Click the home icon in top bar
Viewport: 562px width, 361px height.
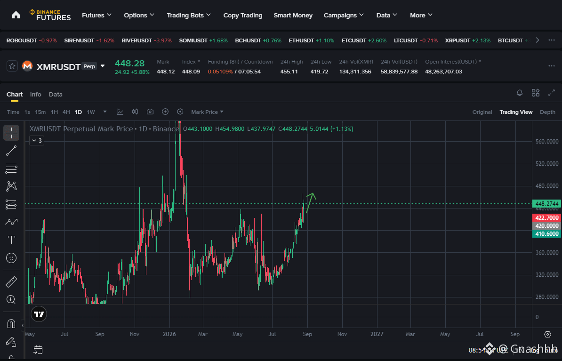pos(16,15)
